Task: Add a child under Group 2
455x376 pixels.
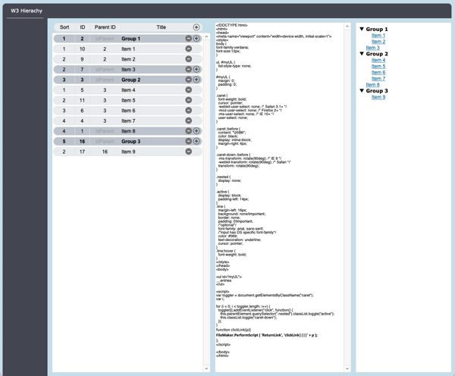Action: pos(196,80)
